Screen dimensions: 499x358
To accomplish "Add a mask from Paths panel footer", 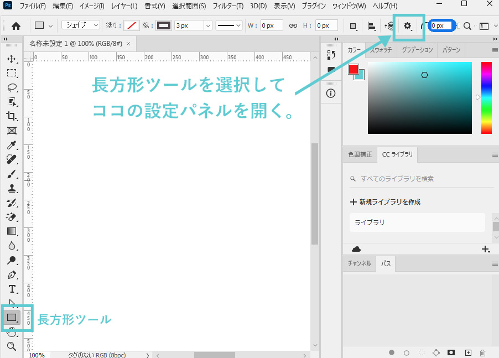I will coord(451,352).
